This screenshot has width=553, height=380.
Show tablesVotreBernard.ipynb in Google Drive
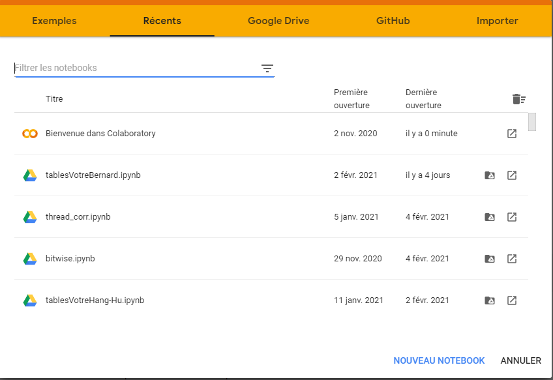click(490, 175)
